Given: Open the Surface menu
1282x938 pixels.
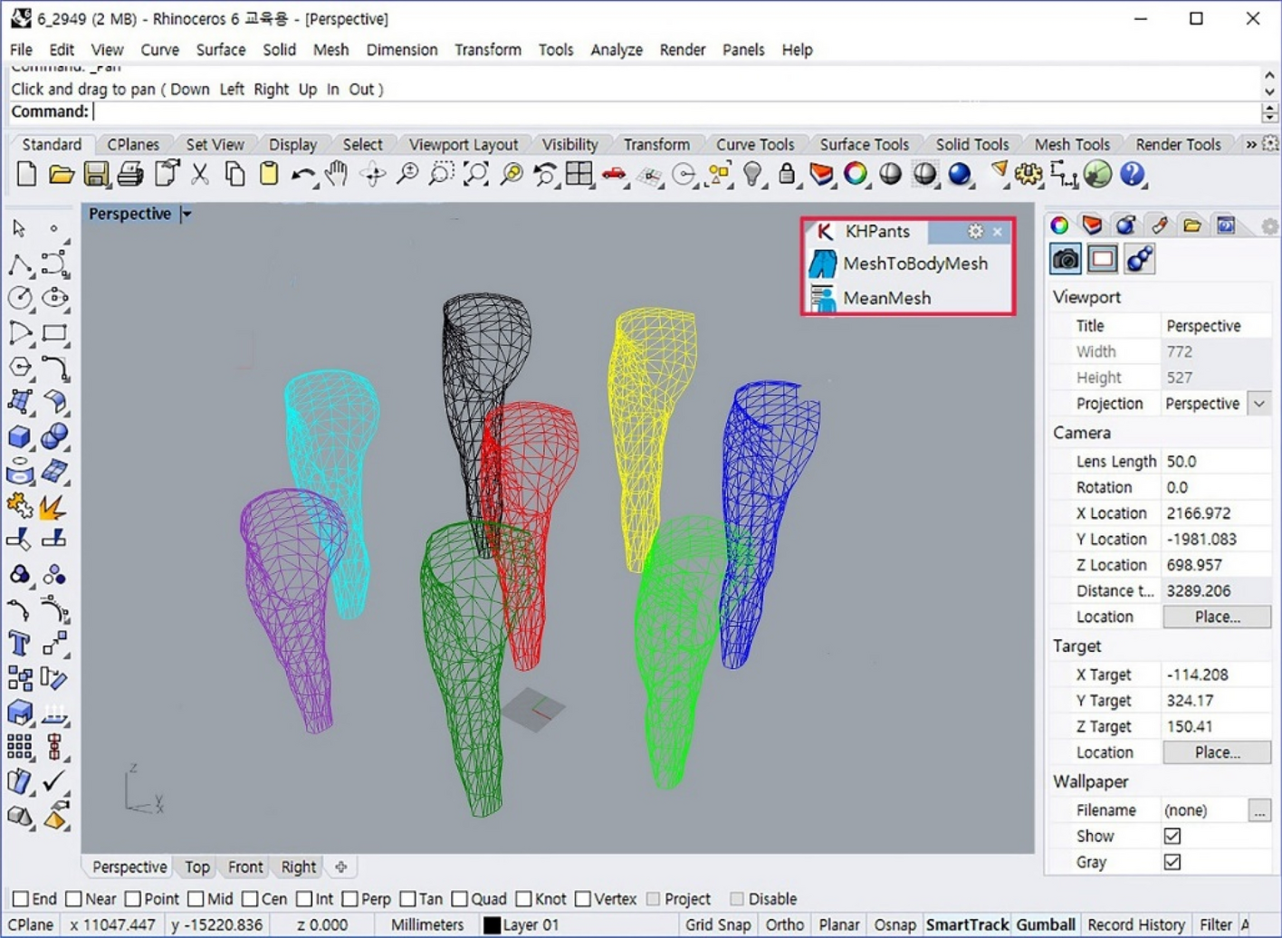Looking at the screenshot, I should [x=221, y=50].
